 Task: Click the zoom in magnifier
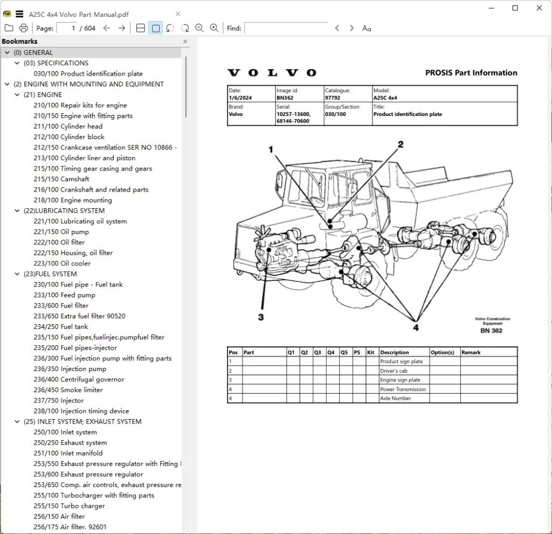click(214, 28)
